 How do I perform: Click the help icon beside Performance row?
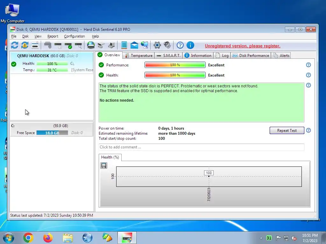[308, 65]
